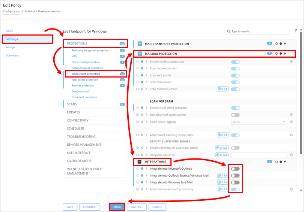Collapse Integrations section
304x212 pixels.
point(139,162)
